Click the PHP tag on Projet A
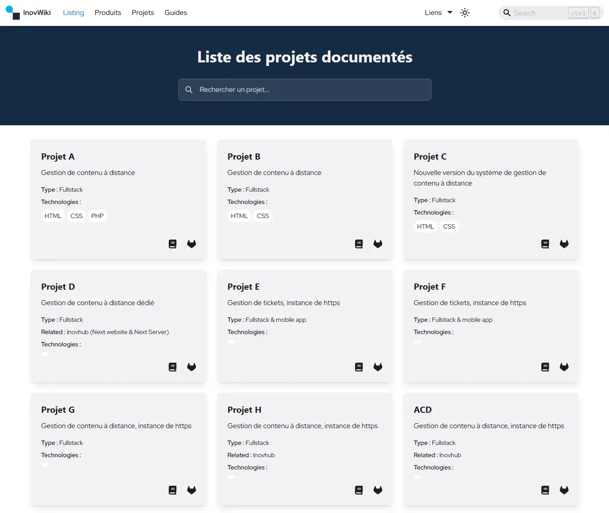Viewport: 609px width, 513px height. [98, 216]
